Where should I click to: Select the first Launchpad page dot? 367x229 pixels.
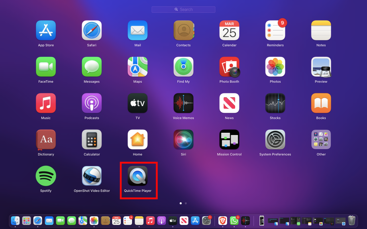pyautogui.click(x=181, y=203)
